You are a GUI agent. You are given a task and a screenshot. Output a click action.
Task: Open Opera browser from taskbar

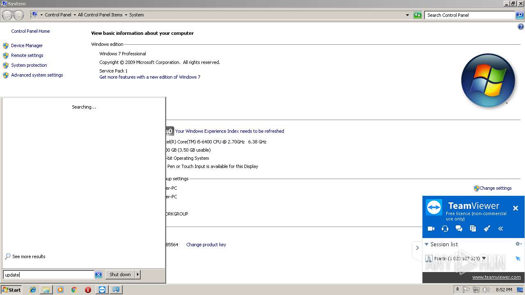88,290
